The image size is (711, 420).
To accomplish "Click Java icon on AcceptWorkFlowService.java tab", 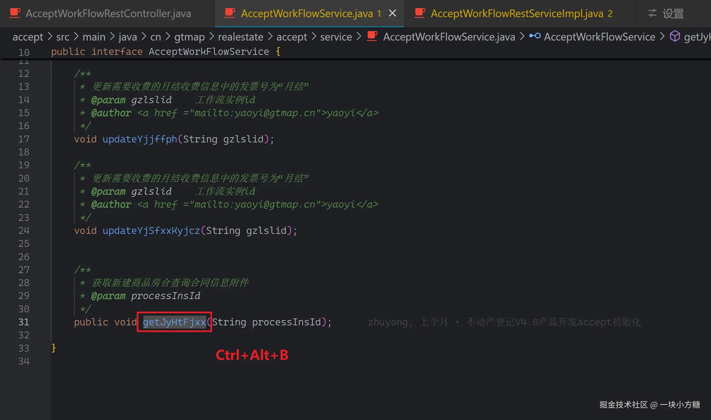I will 230,13.
